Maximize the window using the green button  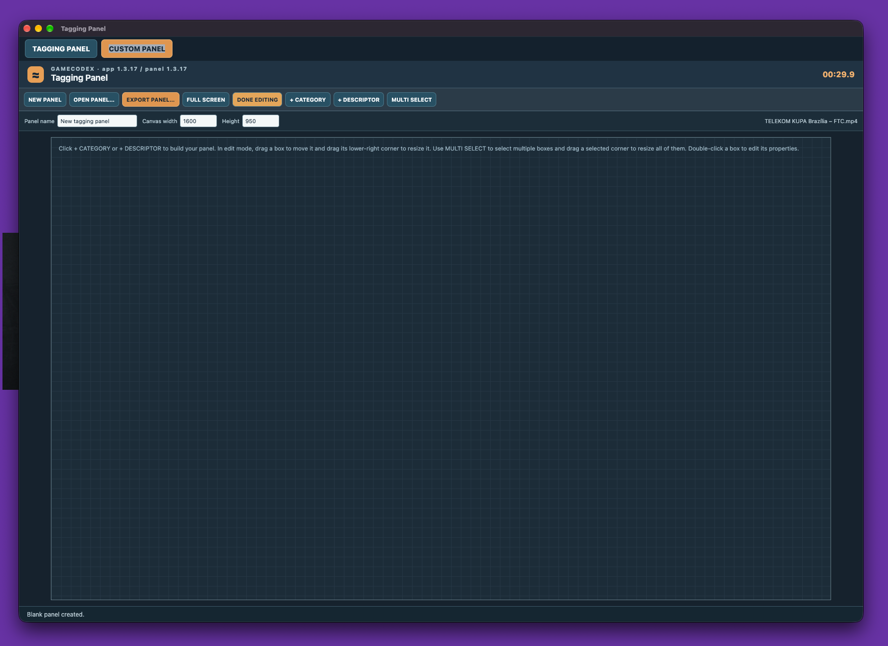click(50, 28)
